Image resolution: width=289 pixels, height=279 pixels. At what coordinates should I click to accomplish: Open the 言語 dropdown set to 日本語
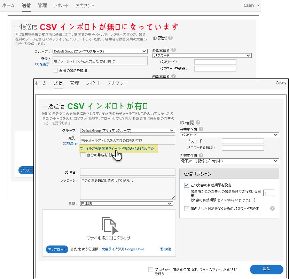tap(125, 203)
